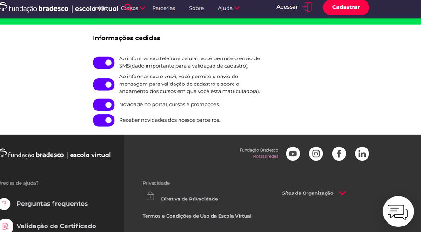Screen dimensions: 421x232
Task: Open the Instagram social link
Action: [x=316, y=154]
